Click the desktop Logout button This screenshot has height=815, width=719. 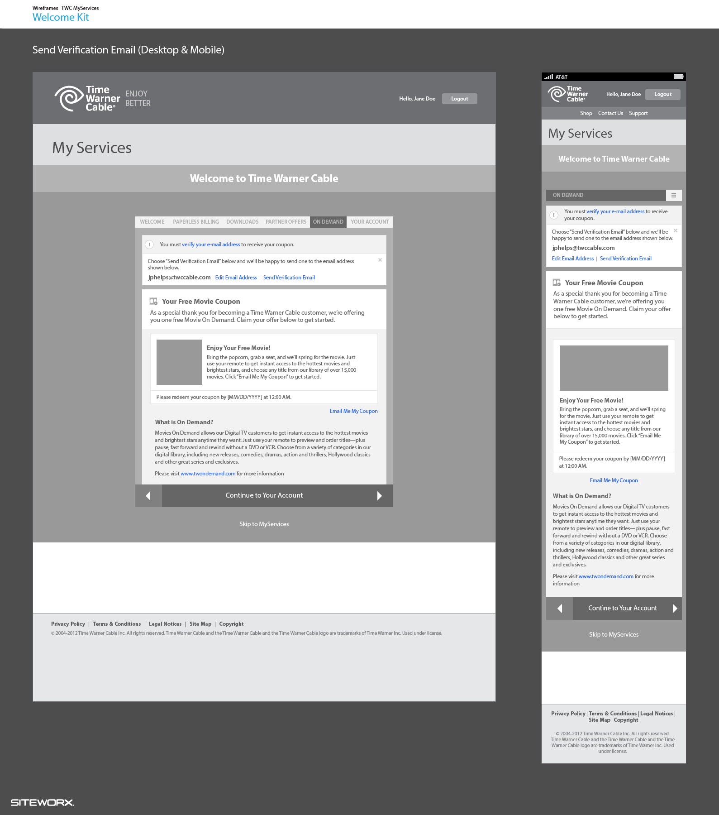point(459,99)
